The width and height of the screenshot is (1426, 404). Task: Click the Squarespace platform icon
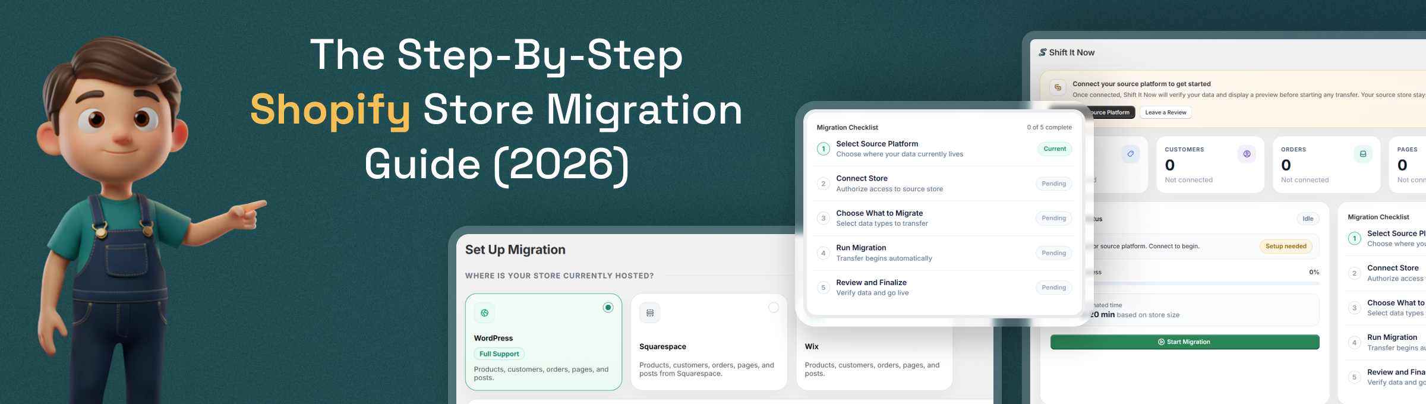pyautogui.click(x=650, y=313)
